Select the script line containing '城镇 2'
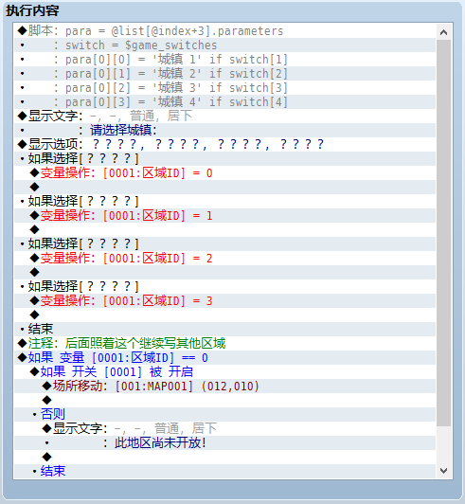Viewport: 465px width, 504px height. pos(225,74)
